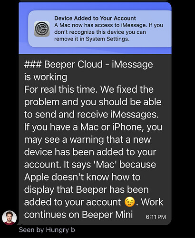Click the 'is working' heading text
Image resolution: width=195 pixels, height=238 pixels.
point(46,77)
